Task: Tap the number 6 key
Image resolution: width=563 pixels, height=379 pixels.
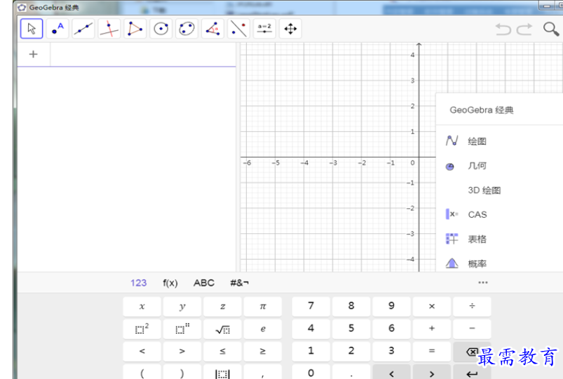Action: 391,329
